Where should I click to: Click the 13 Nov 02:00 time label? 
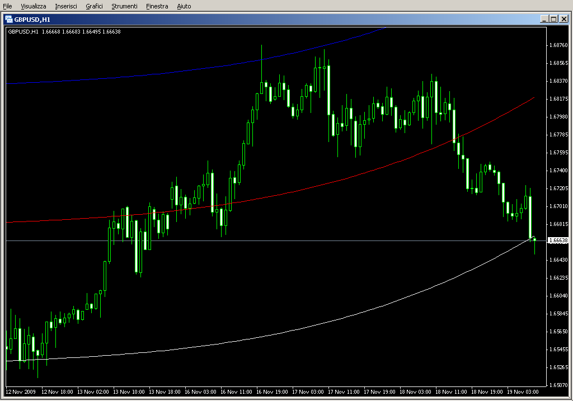[93, 392]
